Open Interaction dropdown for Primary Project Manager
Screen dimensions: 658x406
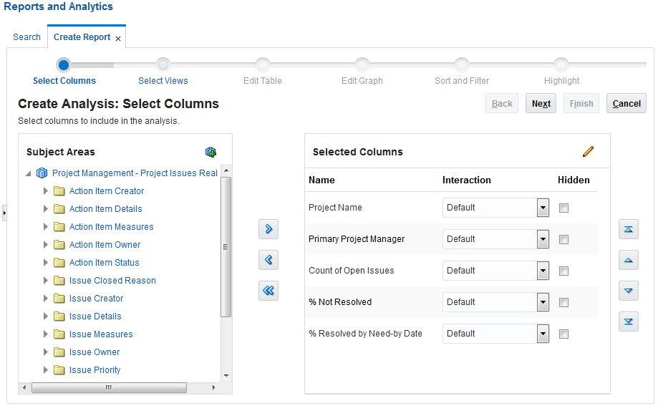coord(543,239)
